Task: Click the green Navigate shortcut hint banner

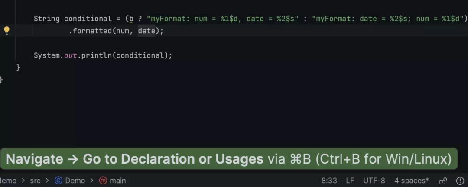Action: 229,159
